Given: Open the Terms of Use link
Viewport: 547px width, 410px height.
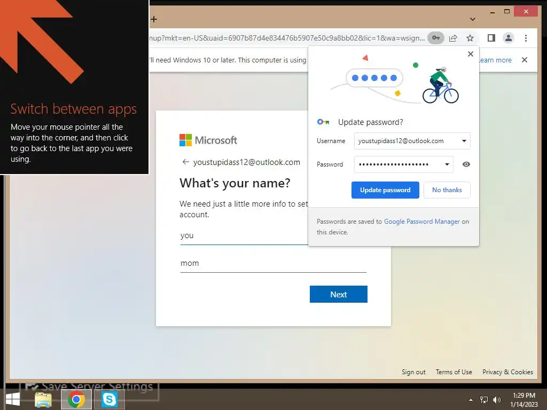Looking at the screenshot, I should (x=454, y=372).
